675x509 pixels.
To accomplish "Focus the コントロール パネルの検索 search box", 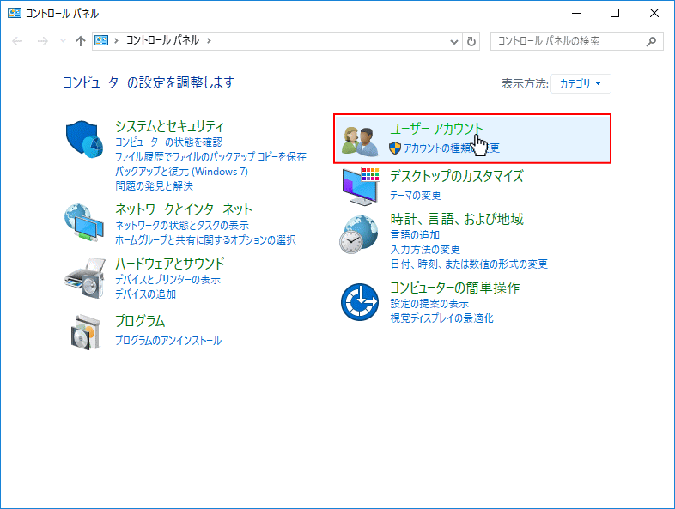I will click(577, 41).
